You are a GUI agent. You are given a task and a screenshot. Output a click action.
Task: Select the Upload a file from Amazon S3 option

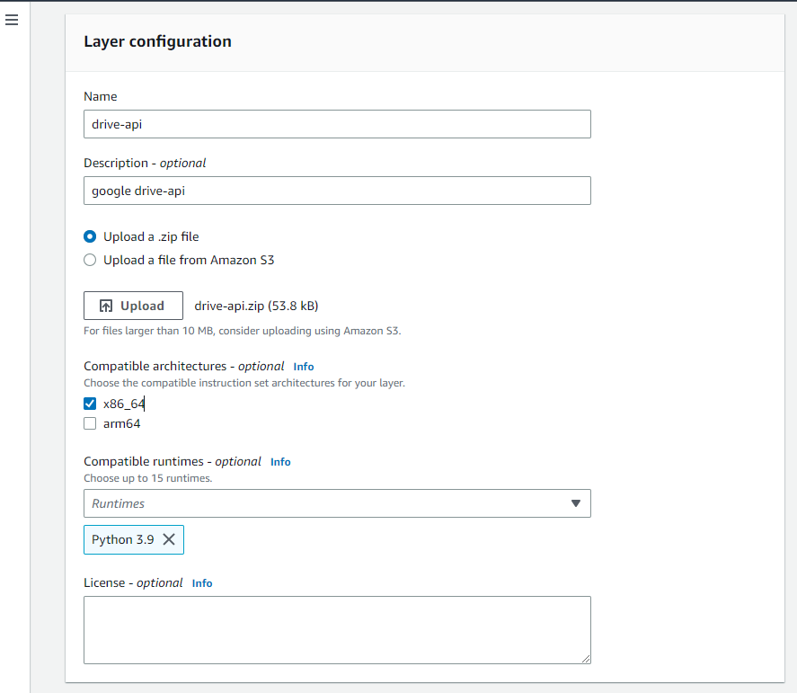pyautogui.click(x=89, y=259)
